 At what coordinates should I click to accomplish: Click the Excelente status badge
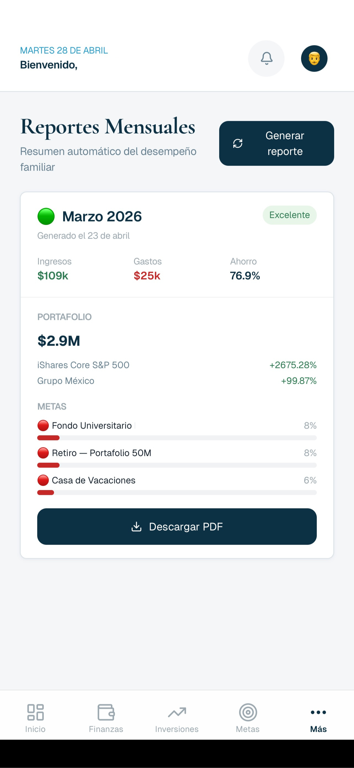coord(289,215)
